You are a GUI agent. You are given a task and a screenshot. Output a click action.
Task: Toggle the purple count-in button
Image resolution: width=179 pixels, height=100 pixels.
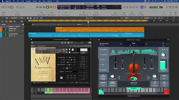[x=142, y=7]
